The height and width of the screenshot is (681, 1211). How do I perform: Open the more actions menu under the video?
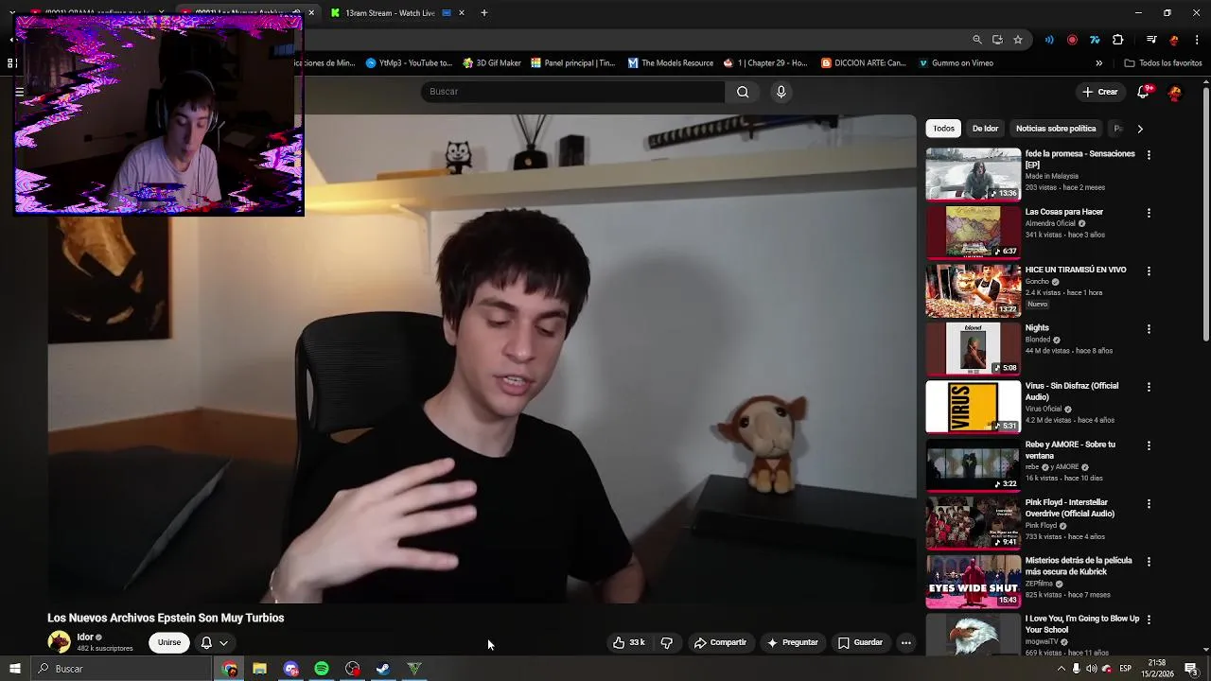coord(905,642)
